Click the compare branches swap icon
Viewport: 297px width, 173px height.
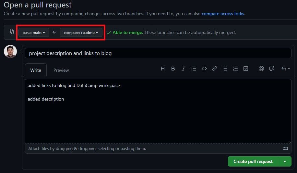(x=12, y=32)
